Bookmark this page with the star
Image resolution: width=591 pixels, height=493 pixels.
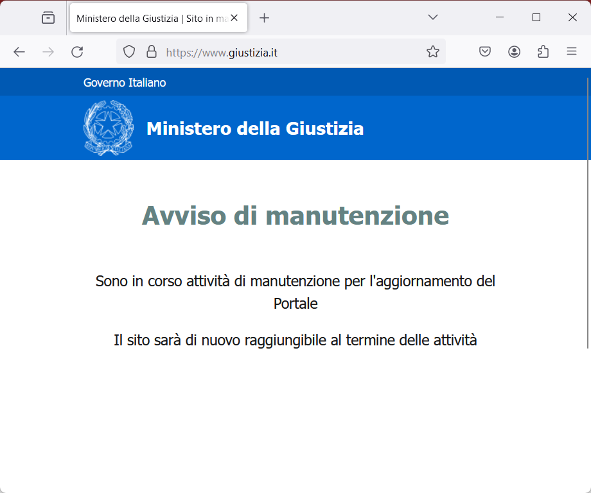[433, 52]
